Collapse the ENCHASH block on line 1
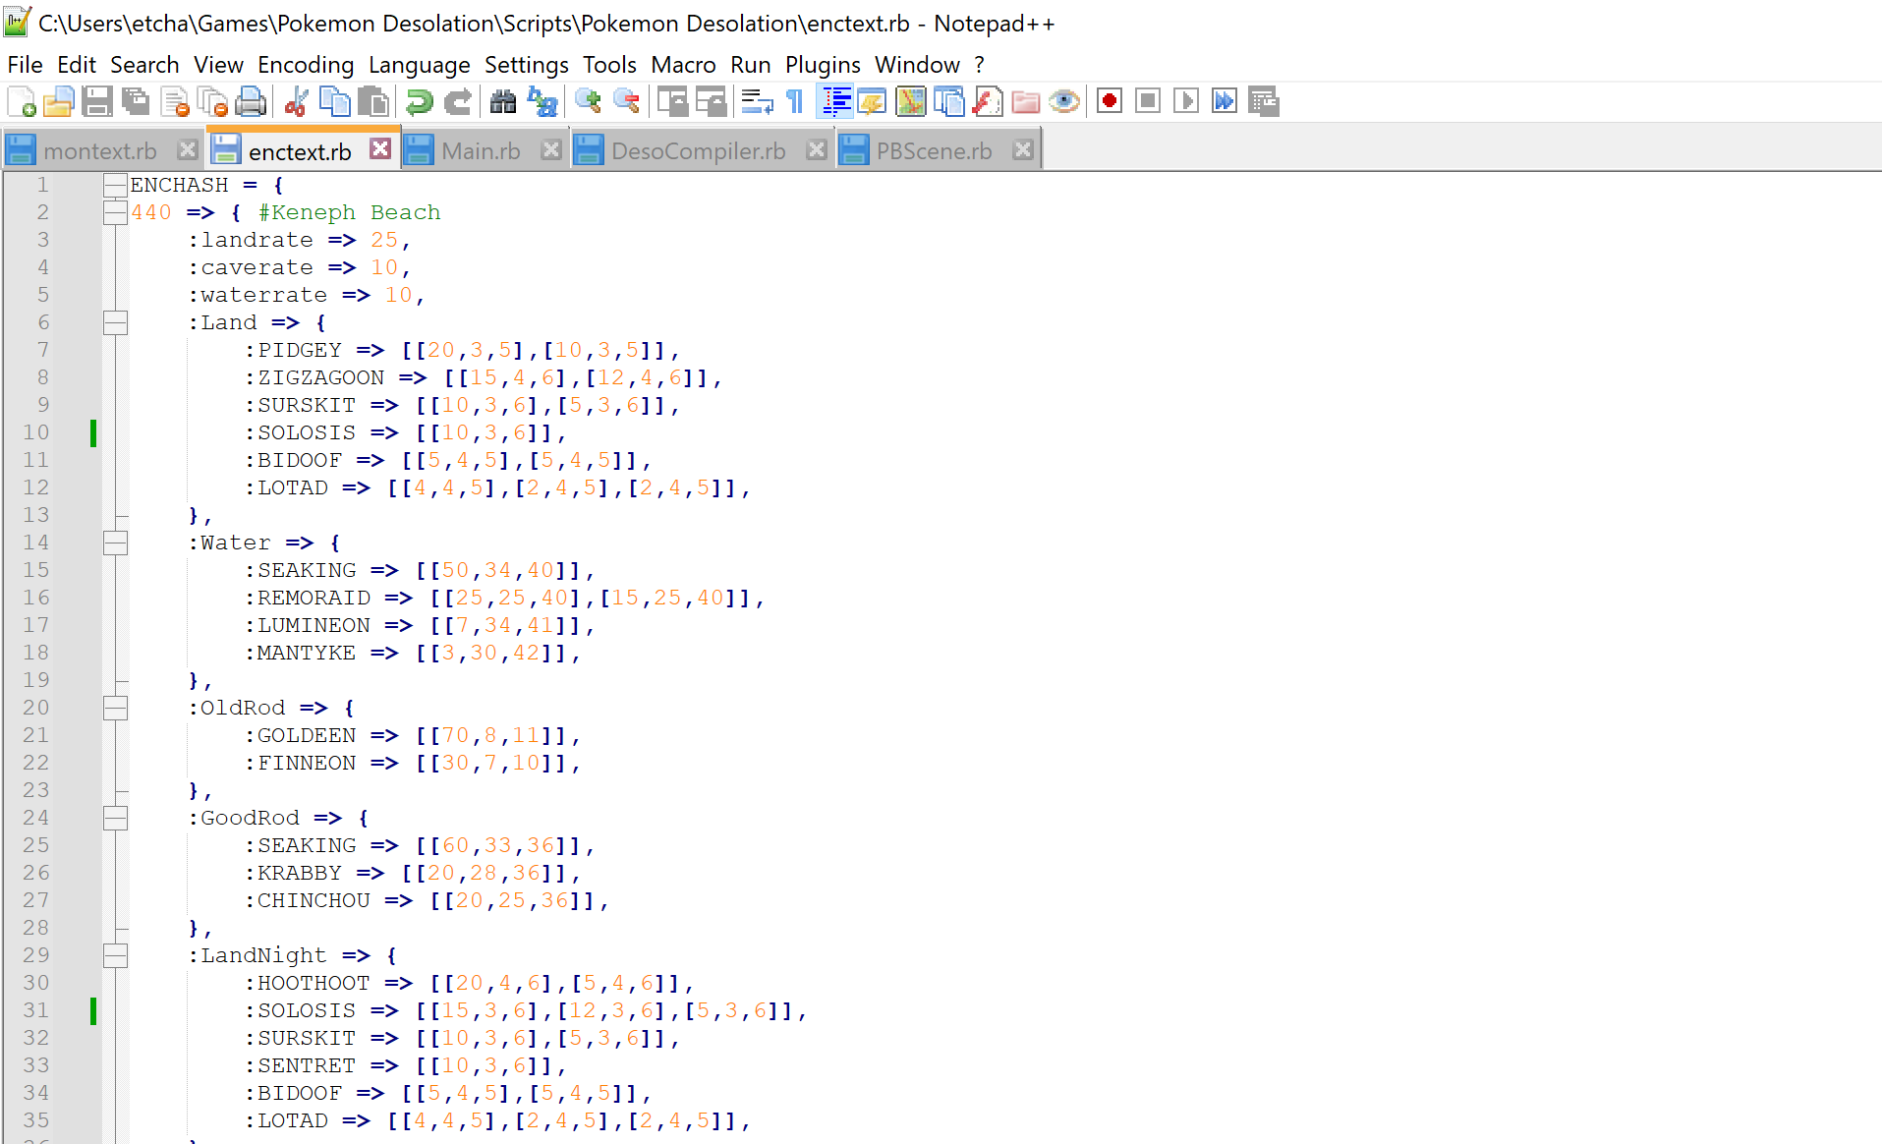The width and height of the screenshot is (1882, 1144). tap(115, 185)
